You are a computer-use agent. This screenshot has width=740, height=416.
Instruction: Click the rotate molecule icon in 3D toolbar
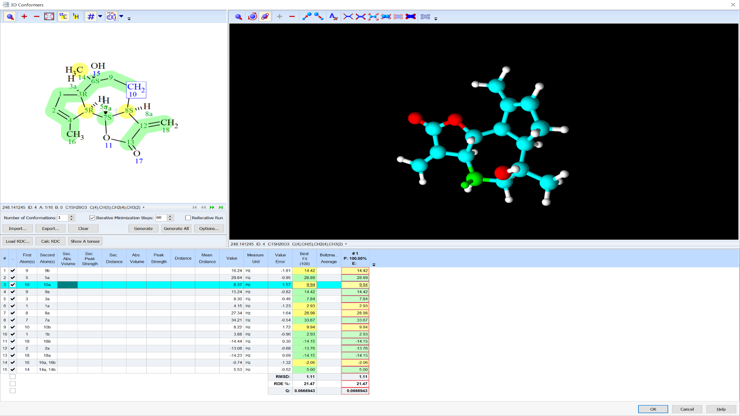252,17
